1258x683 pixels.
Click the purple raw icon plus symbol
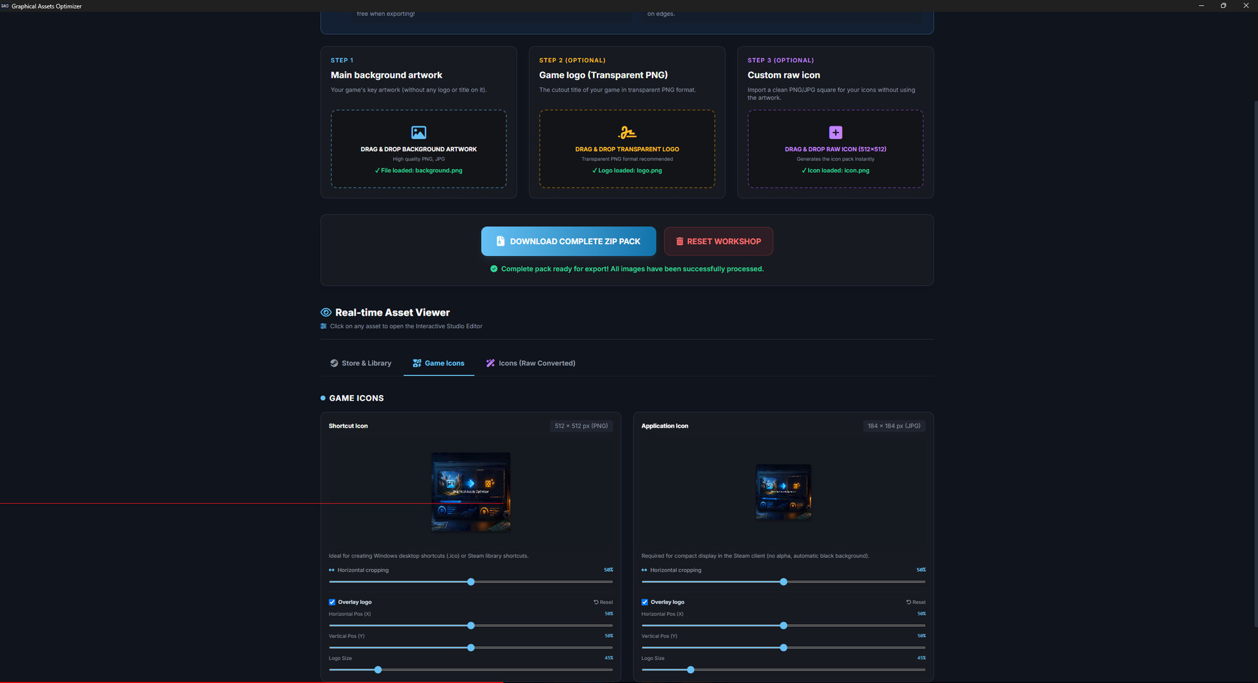coord(835,132)
